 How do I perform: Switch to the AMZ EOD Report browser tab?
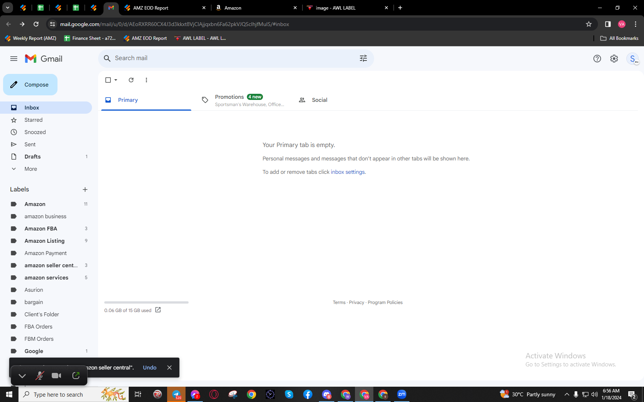coord(165,8)
